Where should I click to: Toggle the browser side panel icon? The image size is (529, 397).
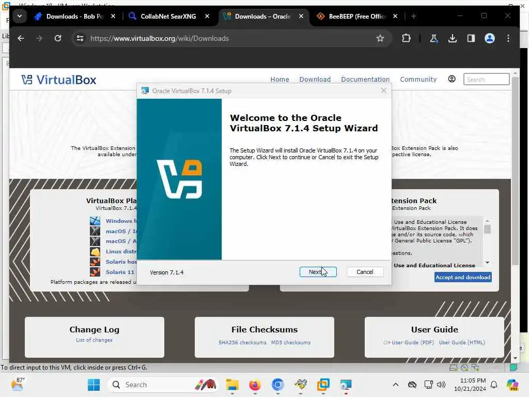tap(471, 38)
